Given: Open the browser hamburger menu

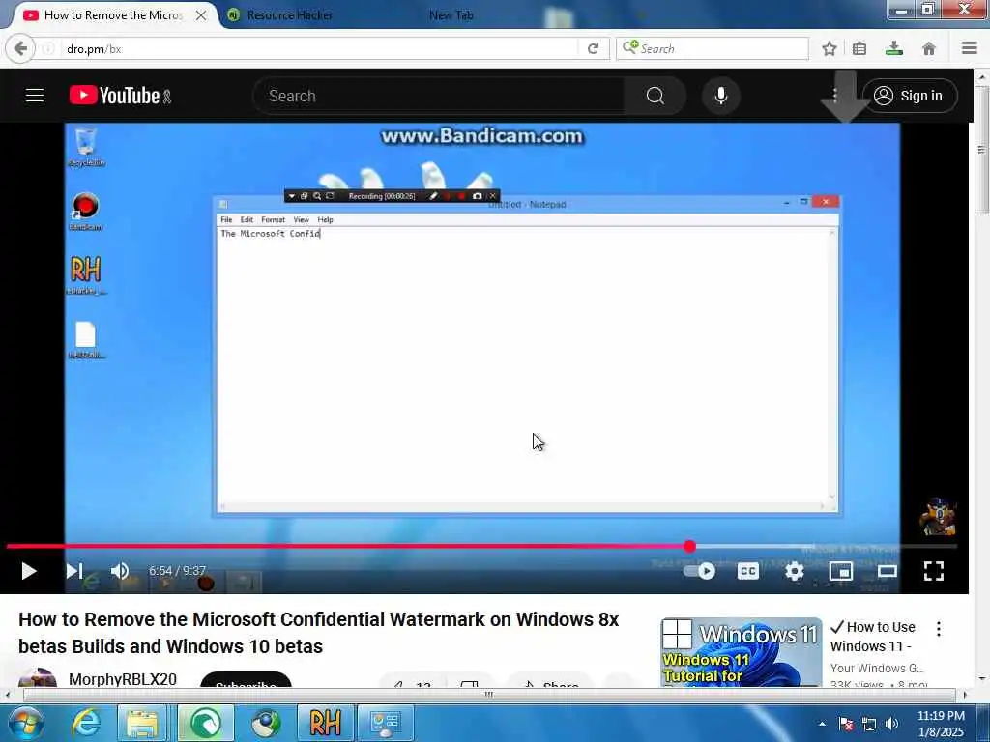Looking at the screenshot, I should coord(970,48).
